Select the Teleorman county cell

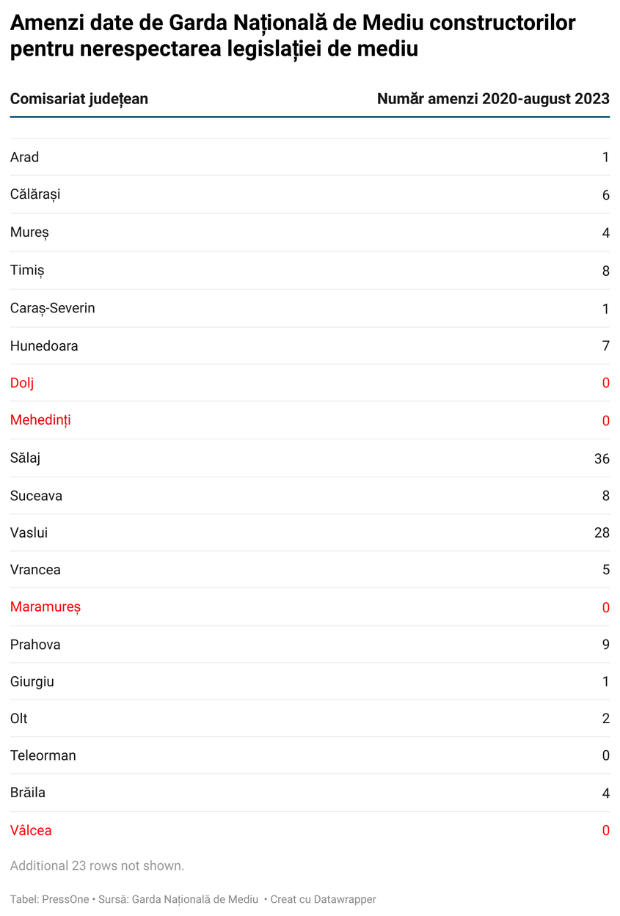(43, 755)
